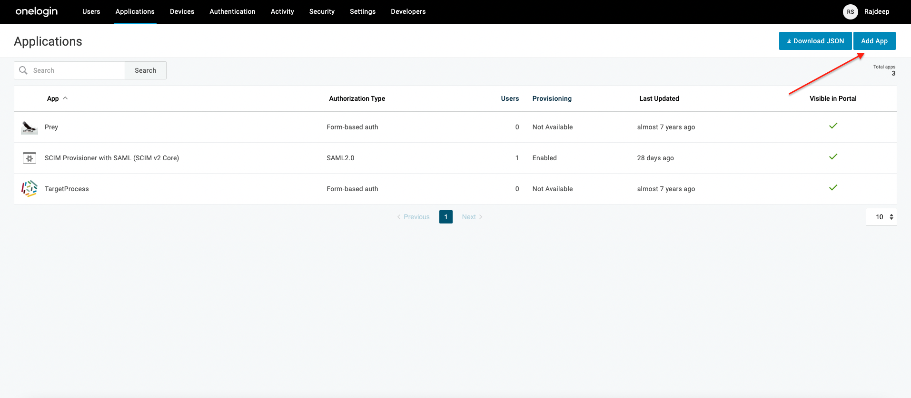Viewport: 911px width, 398px height.
Task: Open the Users menu
Action: (91, 12)
